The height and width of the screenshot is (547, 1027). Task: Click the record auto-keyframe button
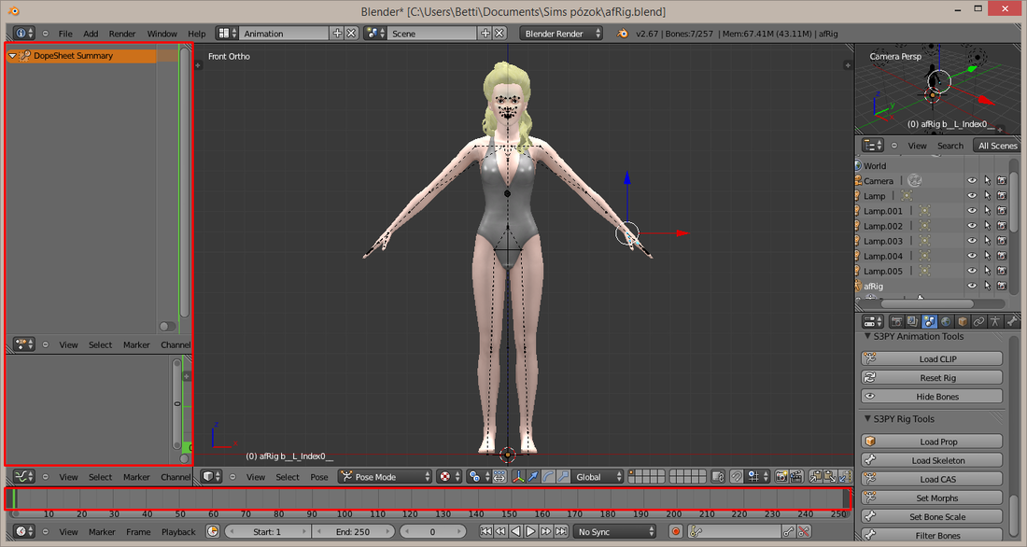point(675,531)
